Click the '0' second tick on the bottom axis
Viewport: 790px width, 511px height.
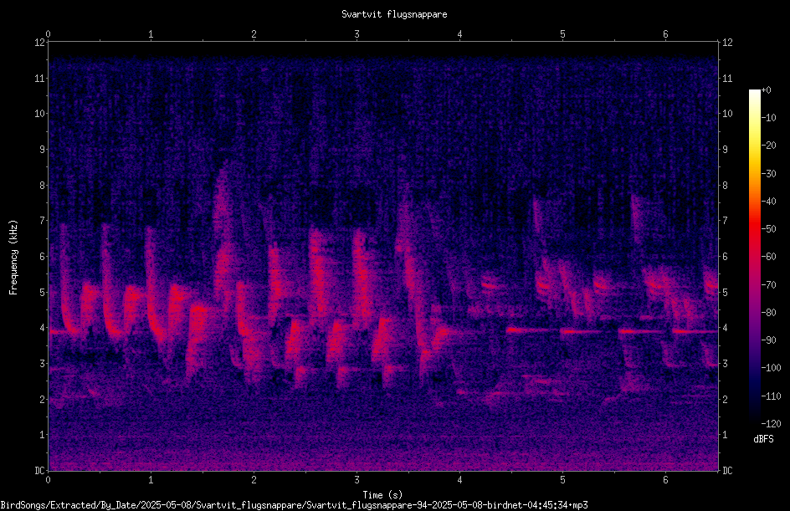pyautogui.click(x=48, y=480)
